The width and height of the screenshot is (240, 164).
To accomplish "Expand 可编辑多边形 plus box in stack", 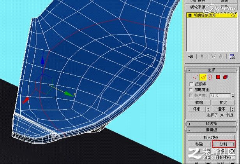I will pos(190,15).
